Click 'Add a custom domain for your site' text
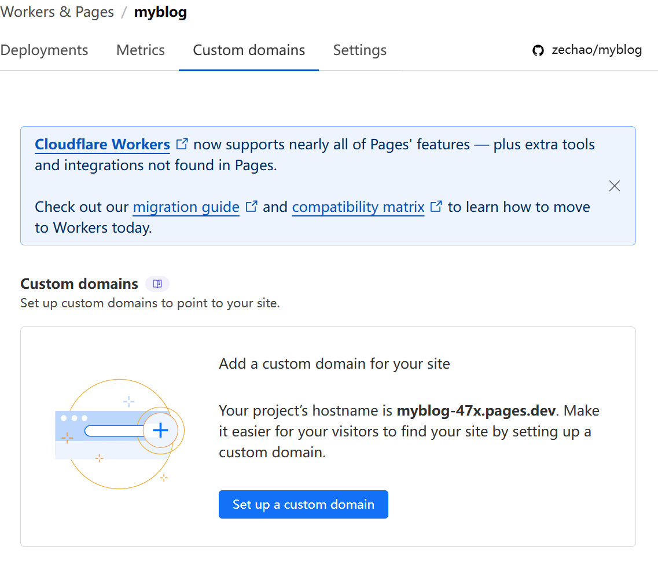Image resolution: width=658 pixels, height=562 pixels. 334,364
